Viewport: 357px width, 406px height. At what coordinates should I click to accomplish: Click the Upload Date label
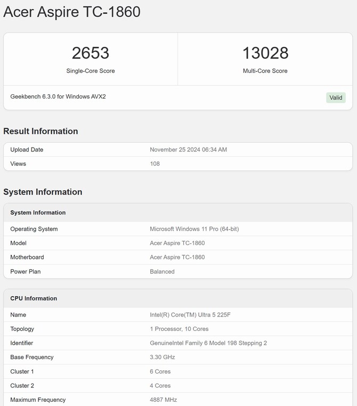[x=27, y=150]
